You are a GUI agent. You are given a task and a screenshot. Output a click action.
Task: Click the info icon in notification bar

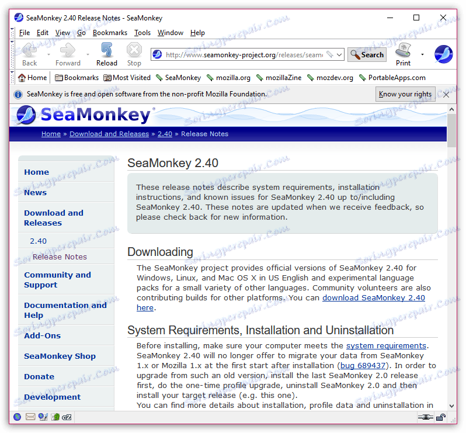coord(18,95)
